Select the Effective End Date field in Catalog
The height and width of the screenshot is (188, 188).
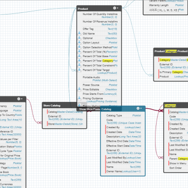[x=124, y=141]
